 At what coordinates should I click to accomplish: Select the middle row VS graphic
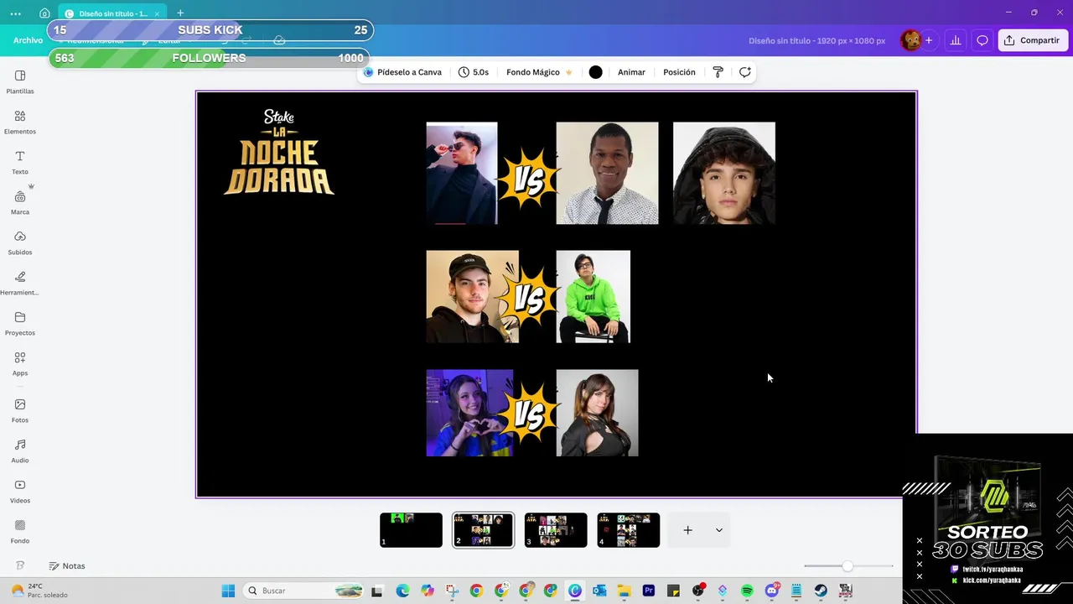coord(527,298)
